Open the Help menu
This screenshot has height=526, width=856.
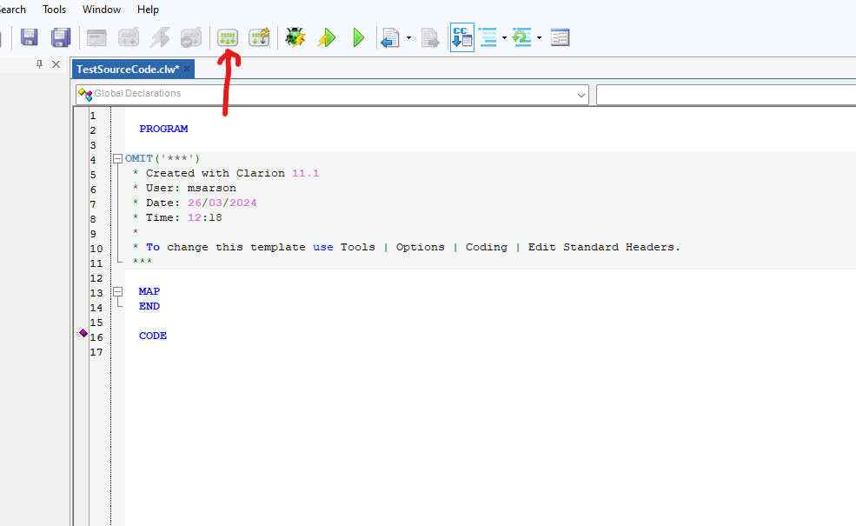[148, 10]
